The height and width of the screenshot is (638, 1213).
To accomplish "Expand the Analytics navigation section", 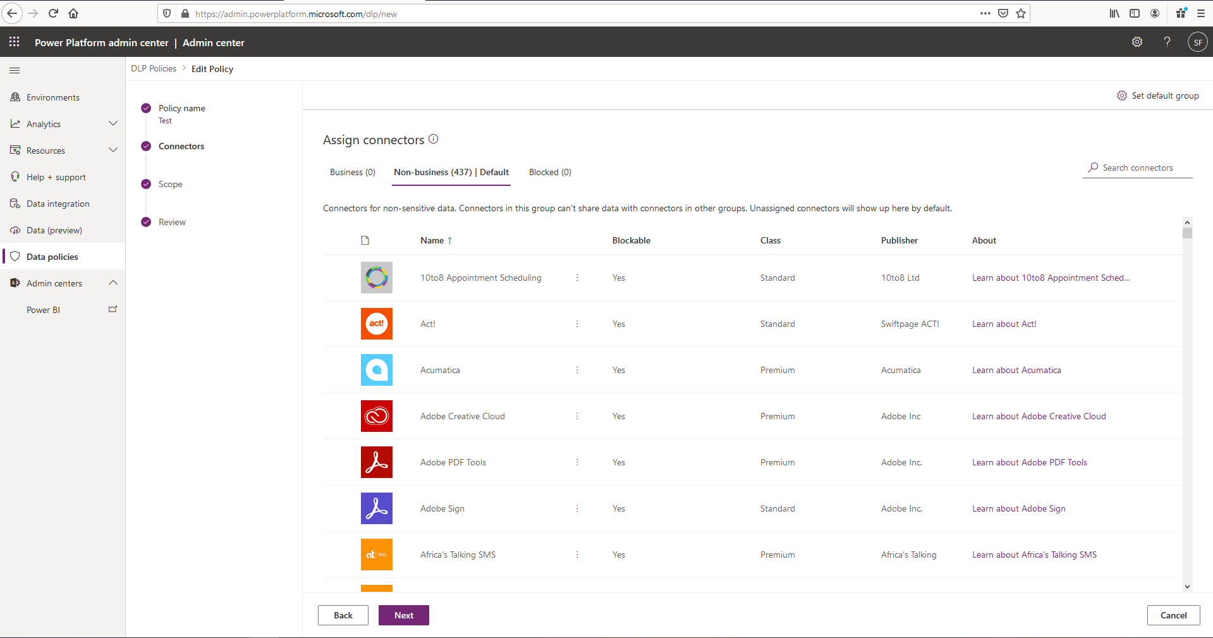I will point(113,124).
